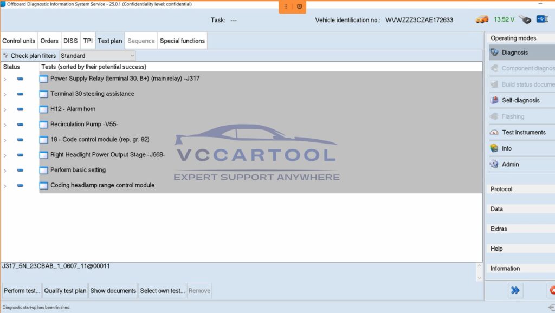
Task: Click the Show documents button
Action: pos(113,290)
